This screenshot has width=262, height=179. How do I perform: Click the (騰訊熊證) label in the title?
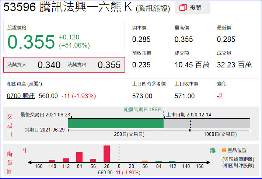(x=153, y=8)
